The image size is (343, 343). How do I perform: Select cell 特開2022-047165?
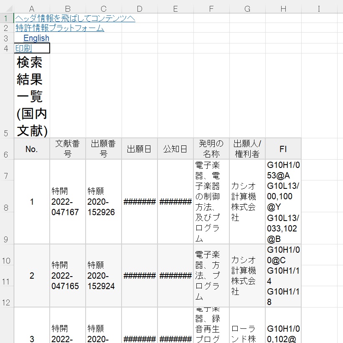[x=68, y=276]
